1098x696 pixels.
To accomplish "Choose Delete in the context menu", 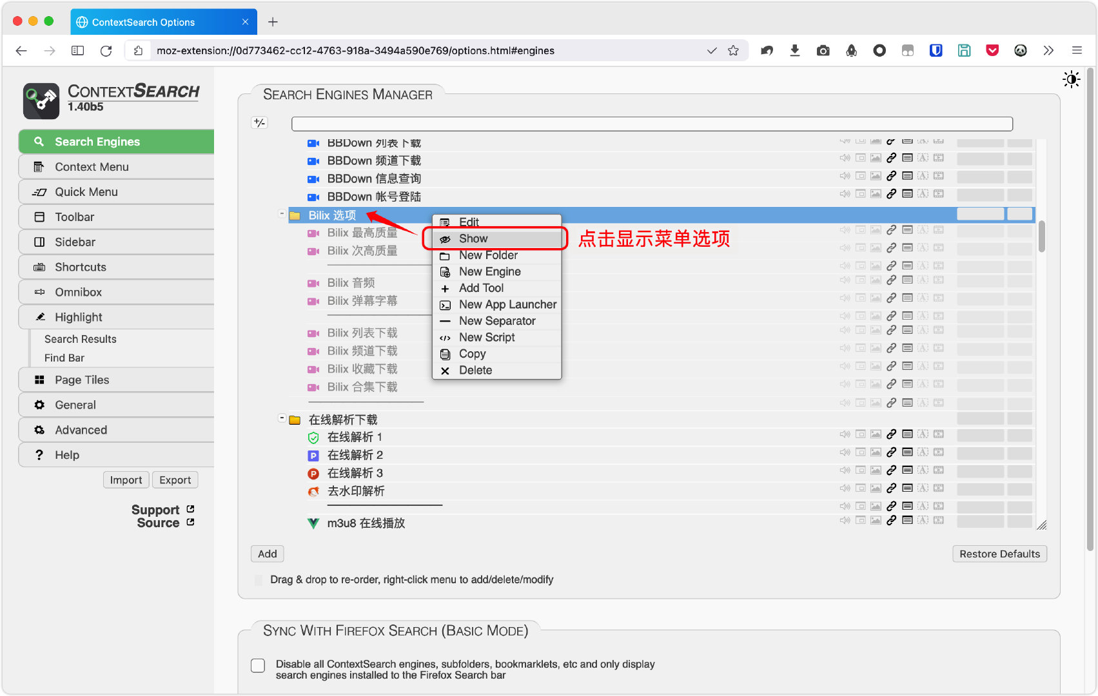I will point(496,371).
